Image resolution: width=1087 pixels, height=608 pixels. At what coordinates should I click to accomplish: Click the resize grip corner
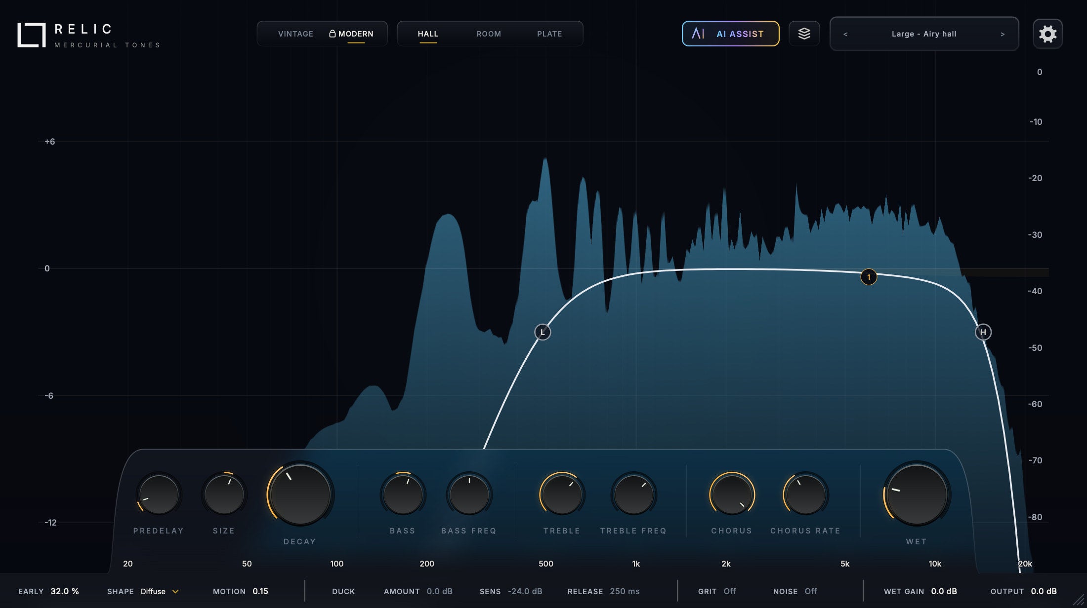pyautogui.click(x=1078, y=599)
